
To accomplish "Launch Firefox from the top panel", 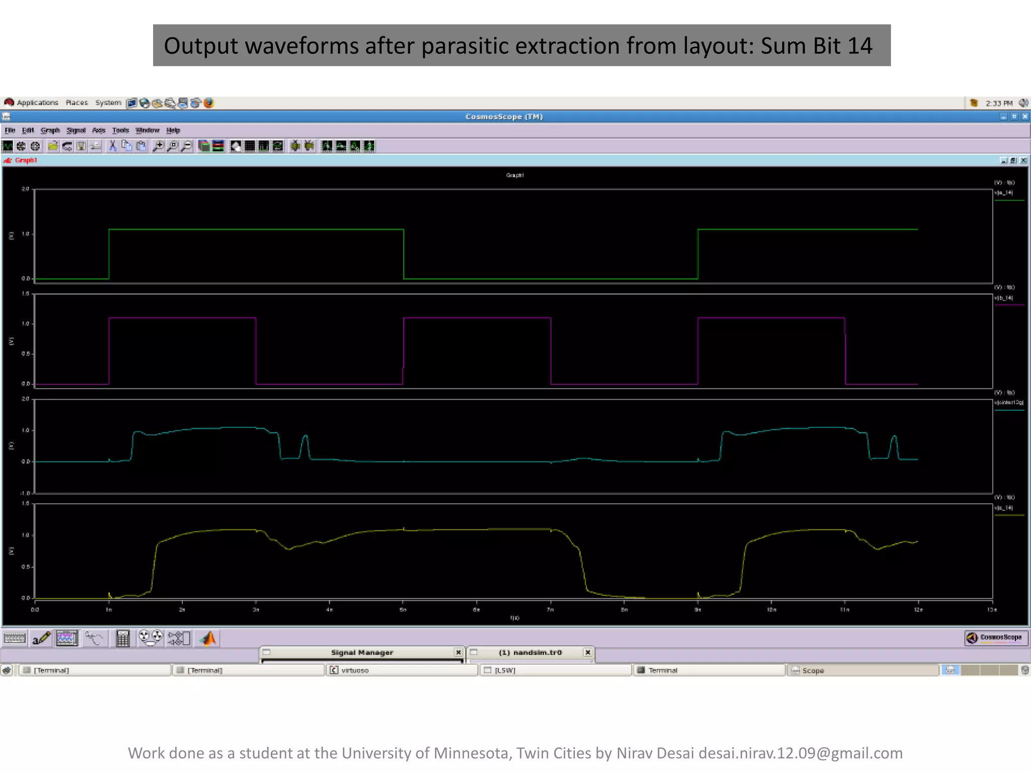I will tap(208, 103).
